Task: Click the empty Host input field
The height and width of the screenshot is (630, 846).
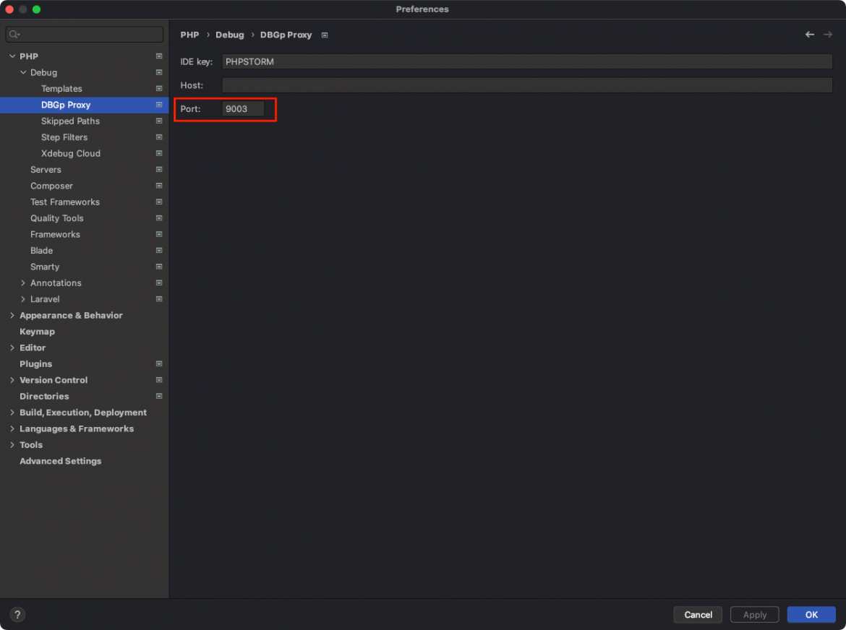Action: 527,85
